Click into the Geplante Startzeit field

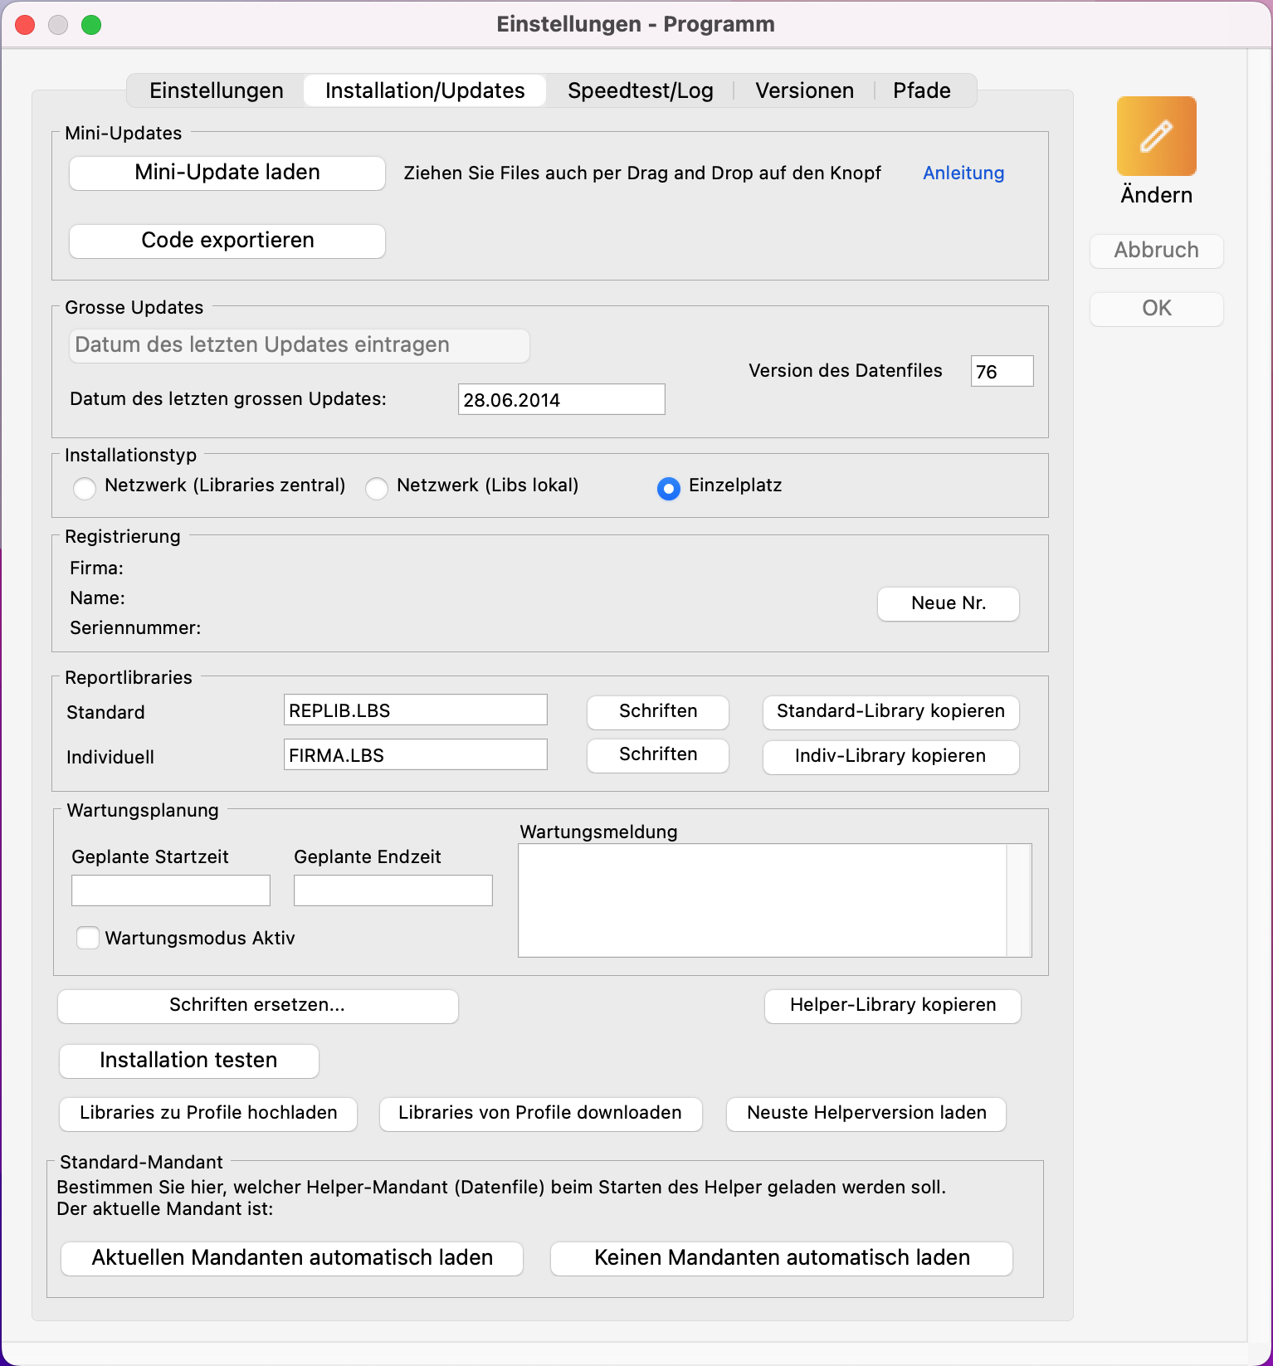coord(171,890)
